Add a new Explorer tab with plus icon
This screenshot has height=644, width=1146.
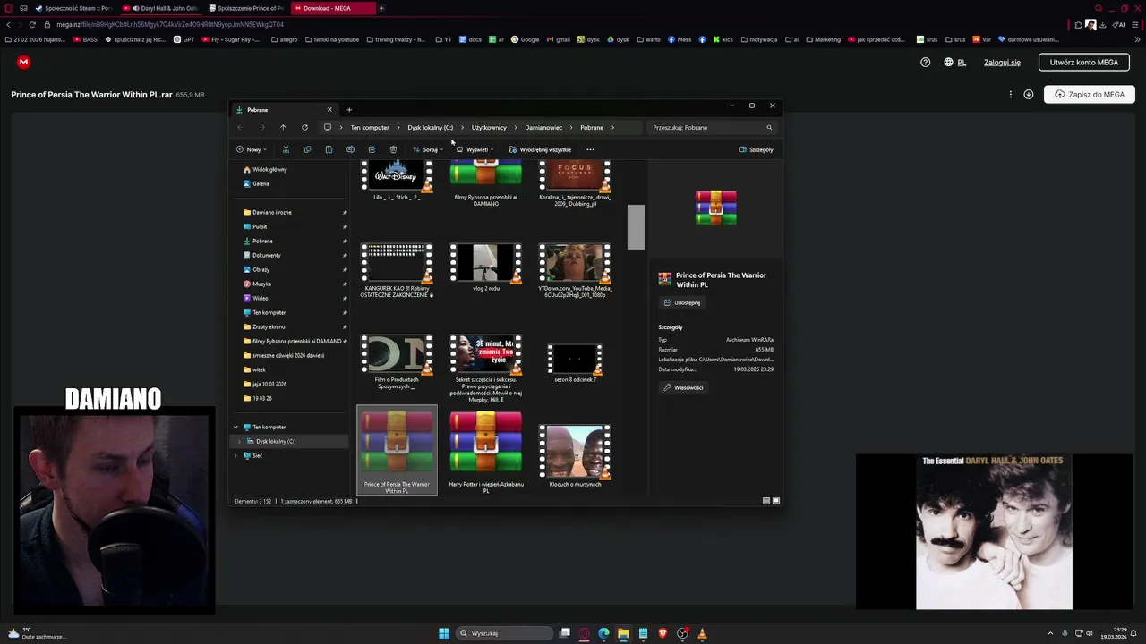[349, 109]
